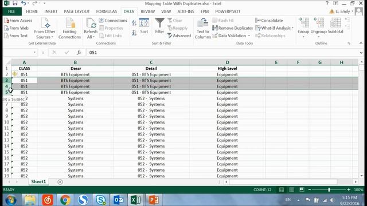Collapse the ribbon
367x206 pixels.
(x=361, y=43)
